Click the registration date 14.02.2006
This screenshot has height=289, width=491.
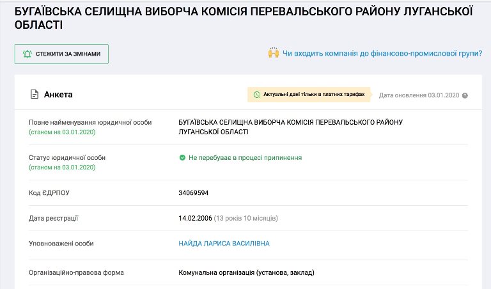point(194,218)
